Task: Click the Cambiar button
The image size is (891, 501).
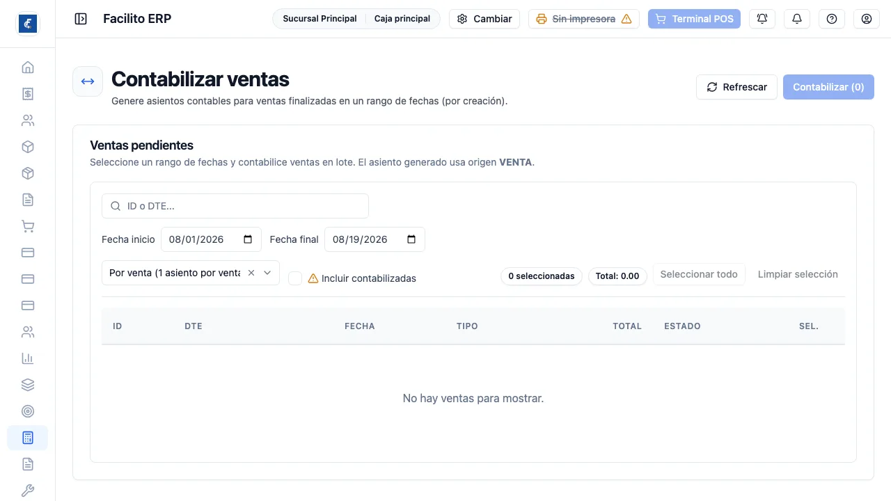Action: 484,19
